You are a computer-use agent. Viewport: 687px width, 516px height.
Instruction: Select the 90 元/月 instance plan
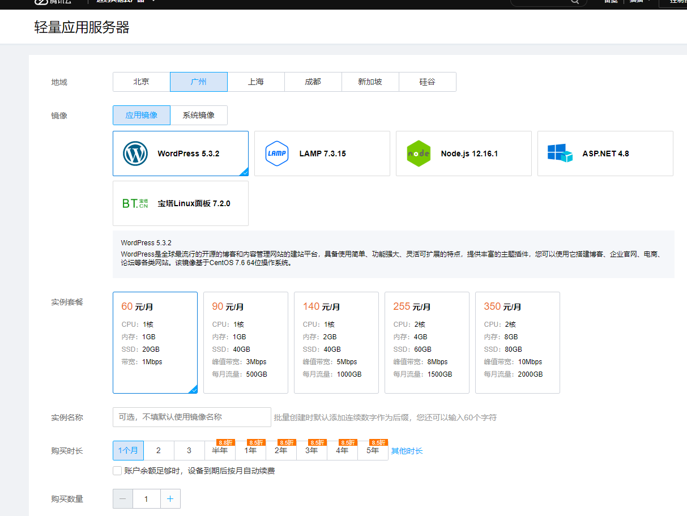point(245,343)
